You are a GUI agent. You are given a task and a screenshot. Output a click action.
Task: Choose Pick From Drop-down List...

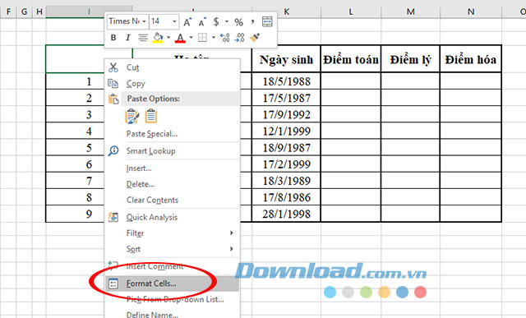[173, 299]
